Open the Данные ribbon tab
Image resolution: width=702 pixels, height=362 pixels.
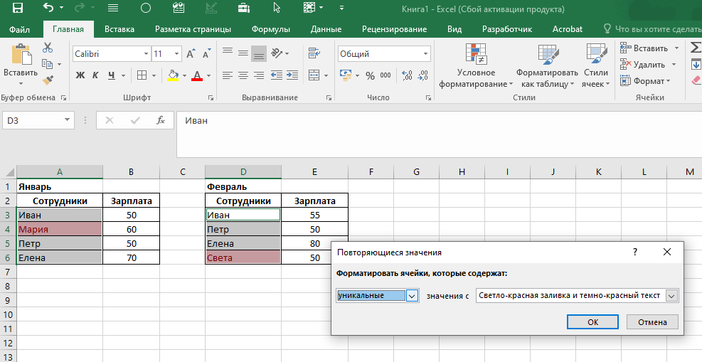coord(325,29)
